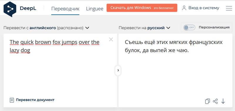The image size is (235, 111).
Task: Copy the translation with the copy icon
Action: [207, 101]
